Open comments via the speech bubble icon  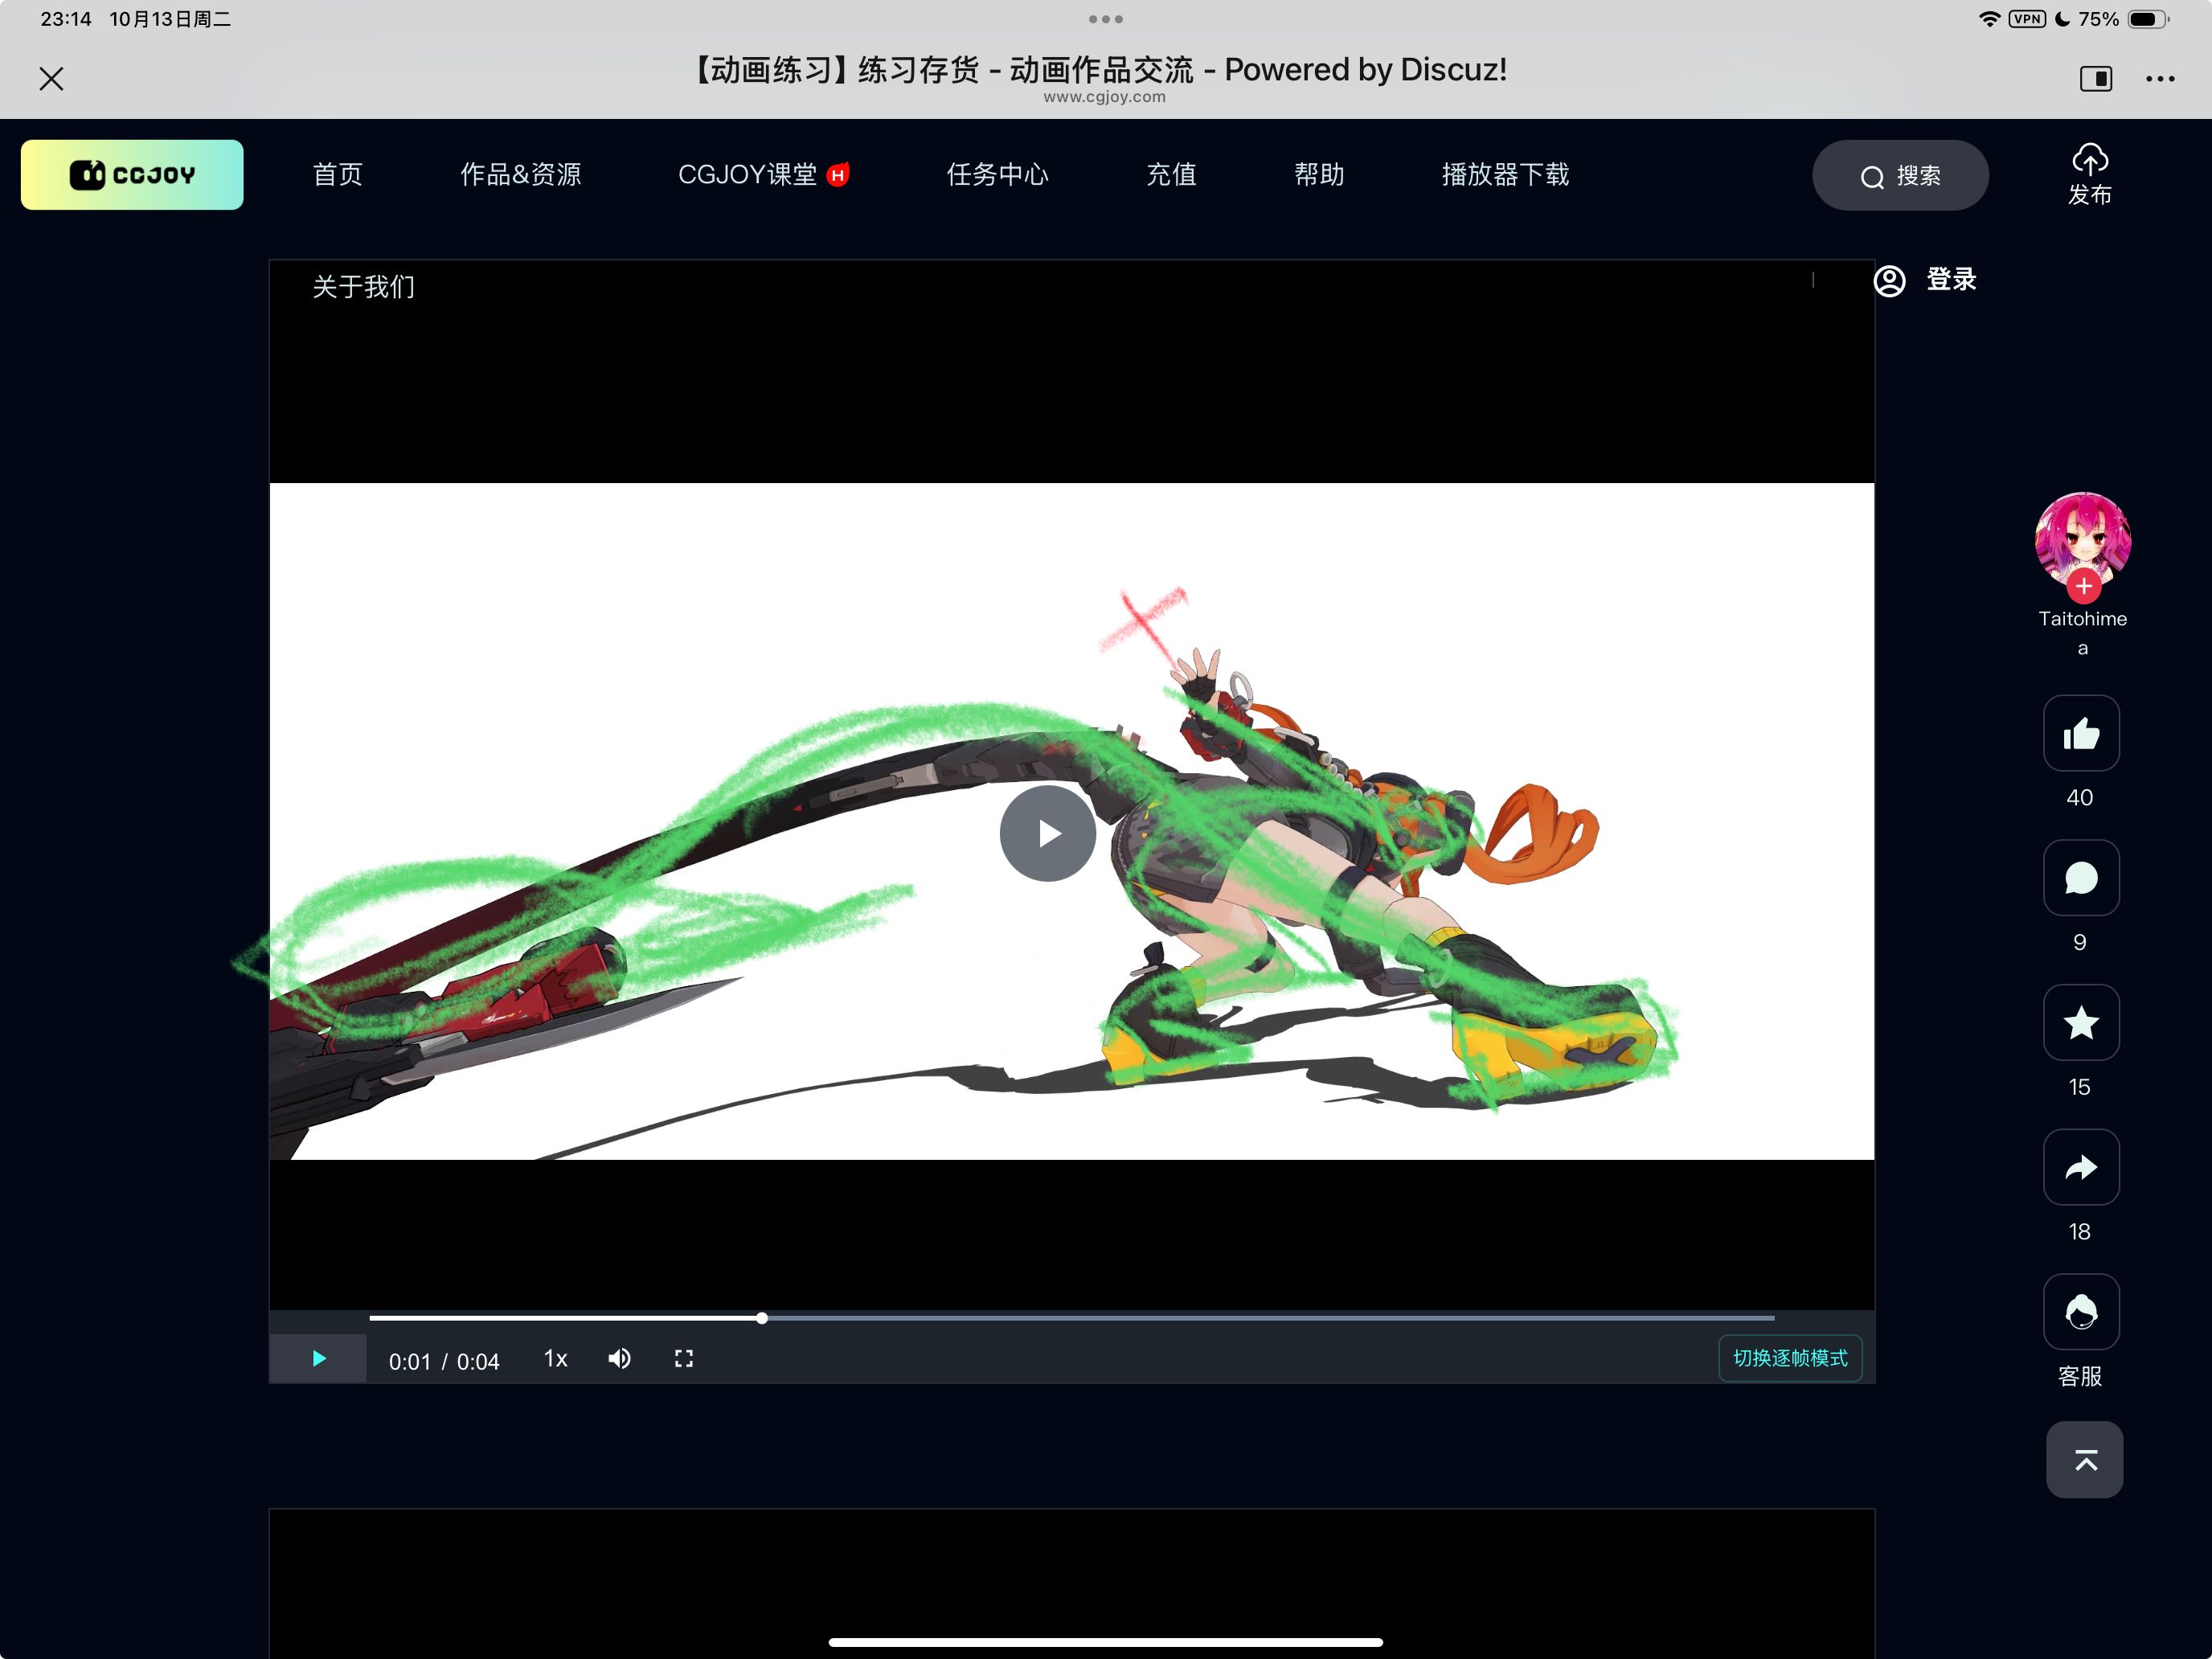[x=2081, y=878]
